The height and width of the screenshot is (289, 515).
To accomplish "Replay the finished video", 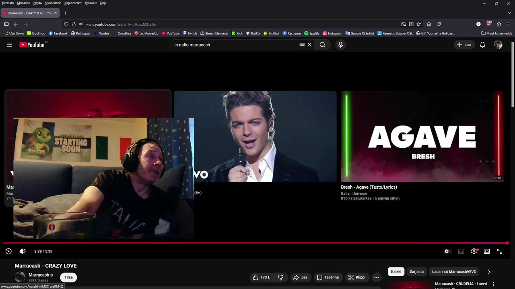I will click(x=8, y=251).
